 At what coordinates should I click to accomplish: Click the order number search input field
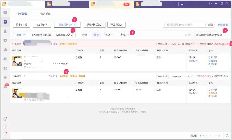coord(184,25)
